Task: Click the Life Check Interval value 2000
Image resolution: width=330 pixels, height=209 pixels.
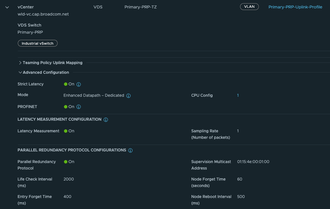Action: click(69, 179)
